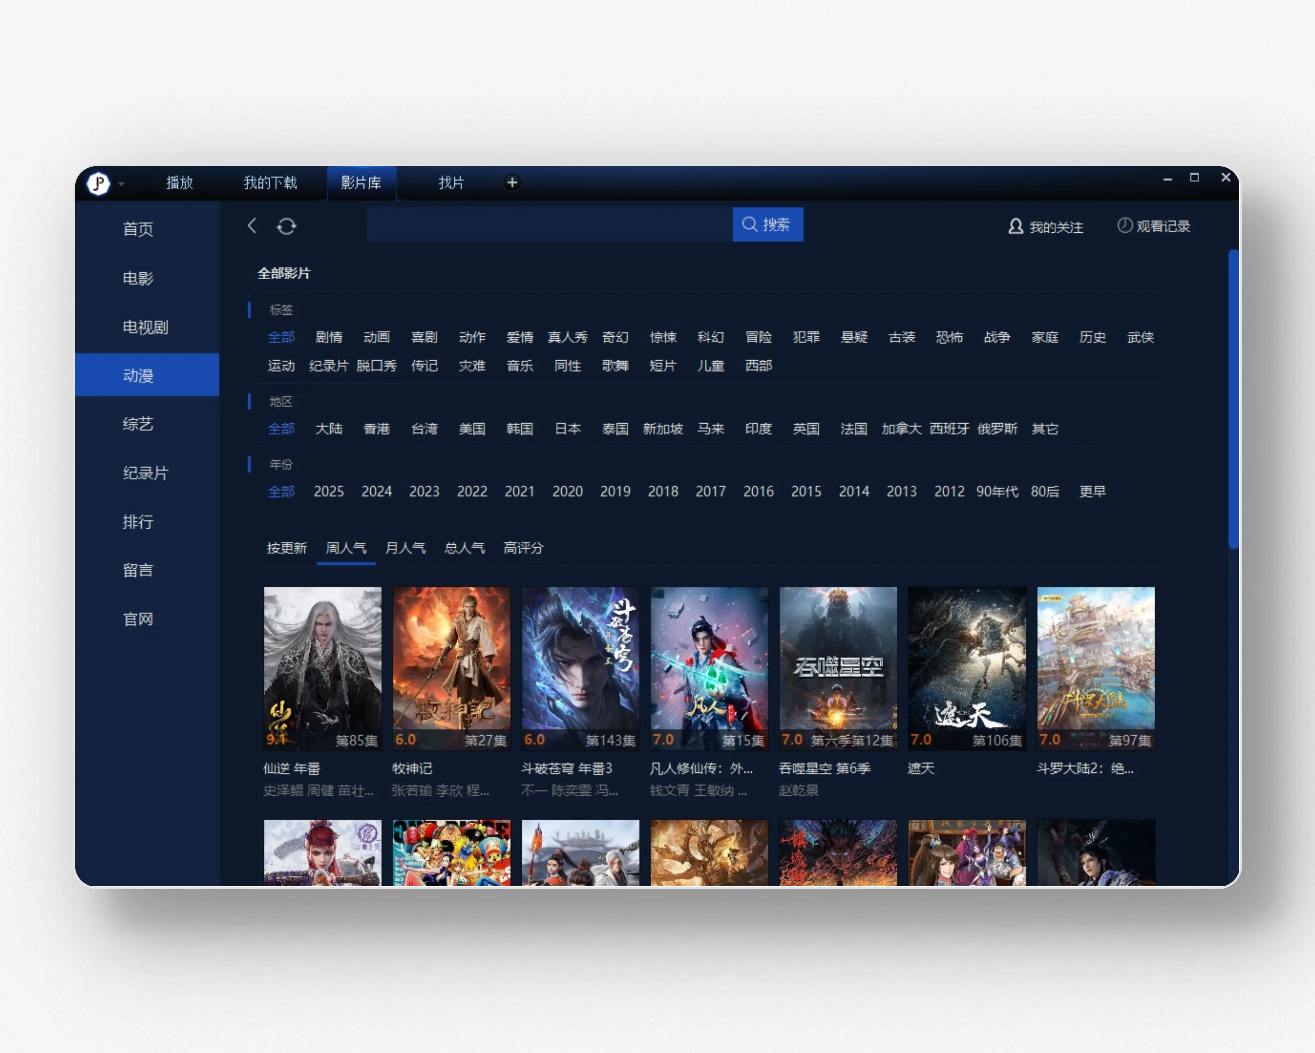Focus the search input field

[550, 224]
